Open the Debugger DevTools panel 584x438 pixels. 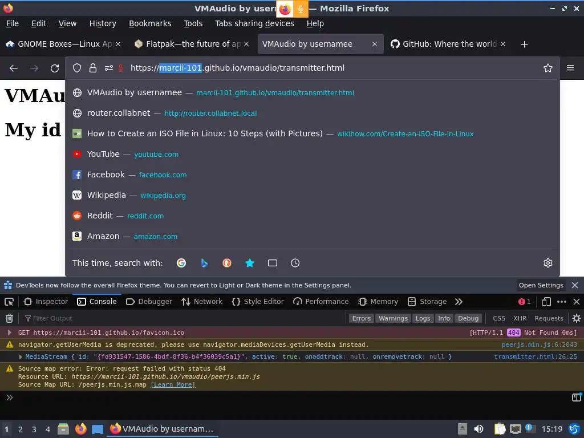[x=149, y=302]
